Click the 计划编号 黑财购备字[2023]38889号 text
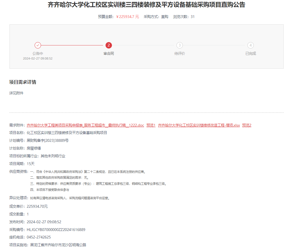 point(47,140)
